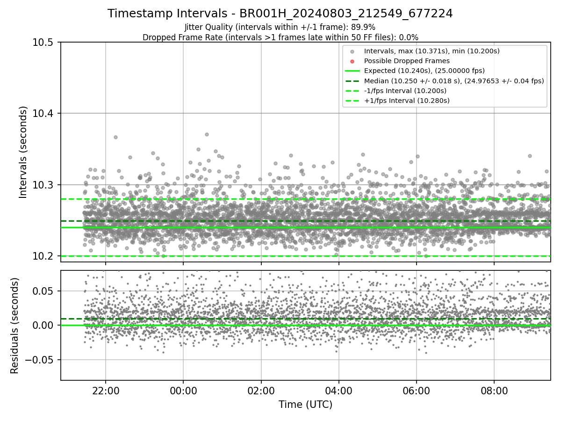Click the '10.2' y-axis tick label

click(x=43, y=256)
